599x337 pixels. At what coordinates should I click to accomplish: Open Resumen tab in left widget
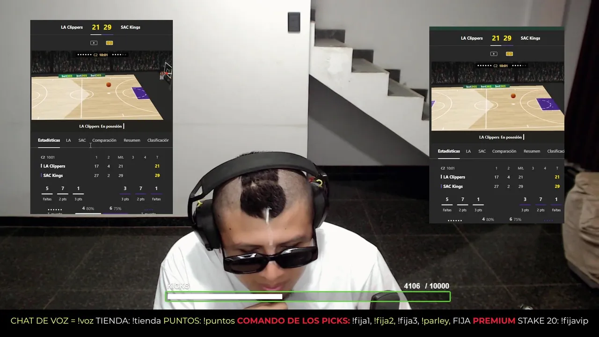coord(132,140)
